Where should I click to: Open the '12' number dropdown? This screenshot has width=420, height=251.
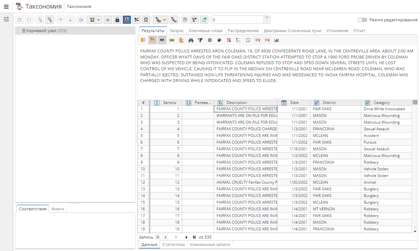(94, 20)
